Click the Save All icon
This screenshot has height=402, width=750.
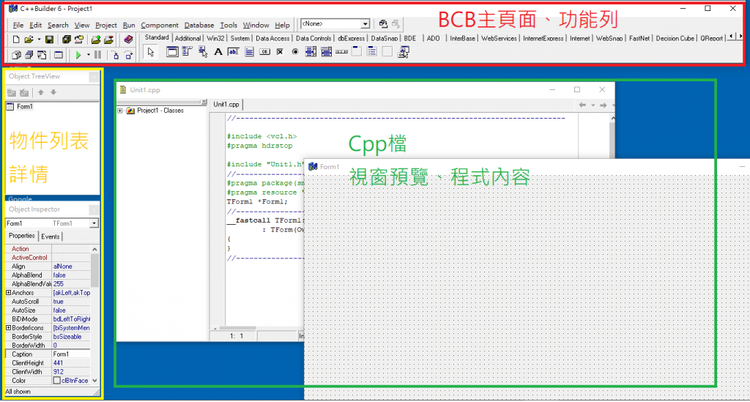(67, 40)
